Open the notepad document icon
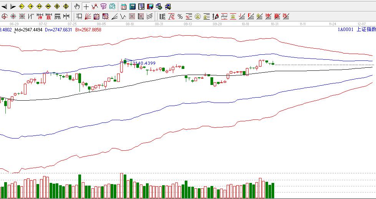 tap(141, 7)
